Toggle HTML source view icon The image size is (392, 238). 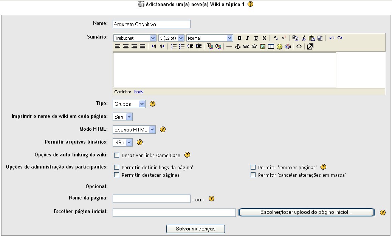point(299,46)
